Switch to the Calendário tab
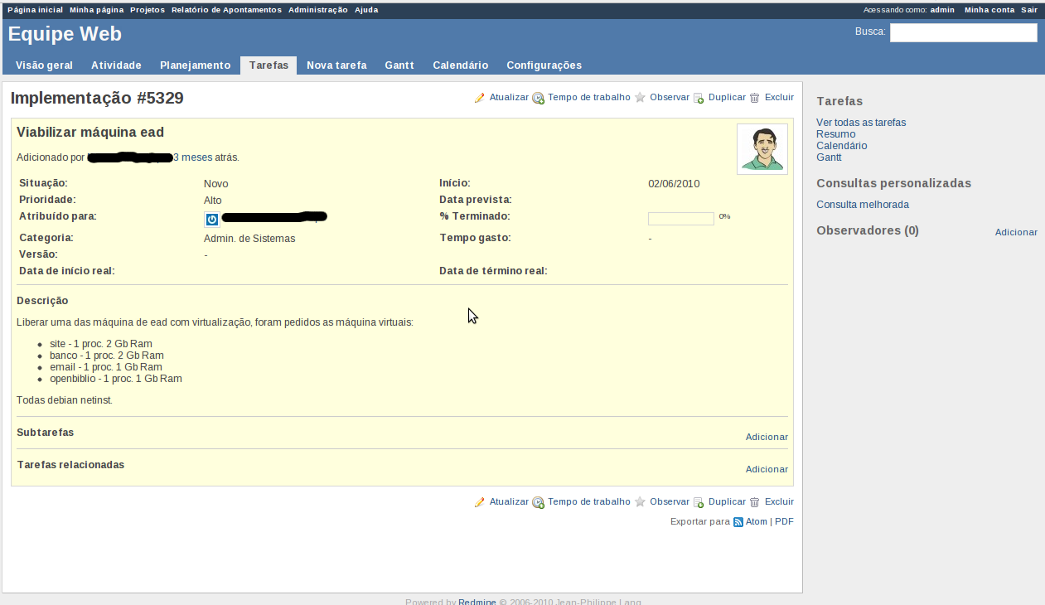1045x605 pixels. pyautogui.click(x=460, y=65)
